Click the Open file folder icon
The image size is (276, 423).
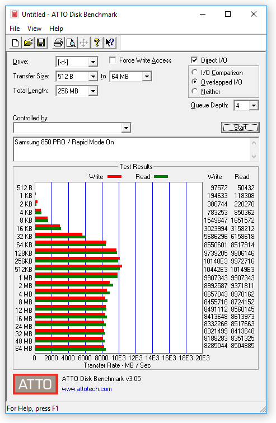click(28, 43)
